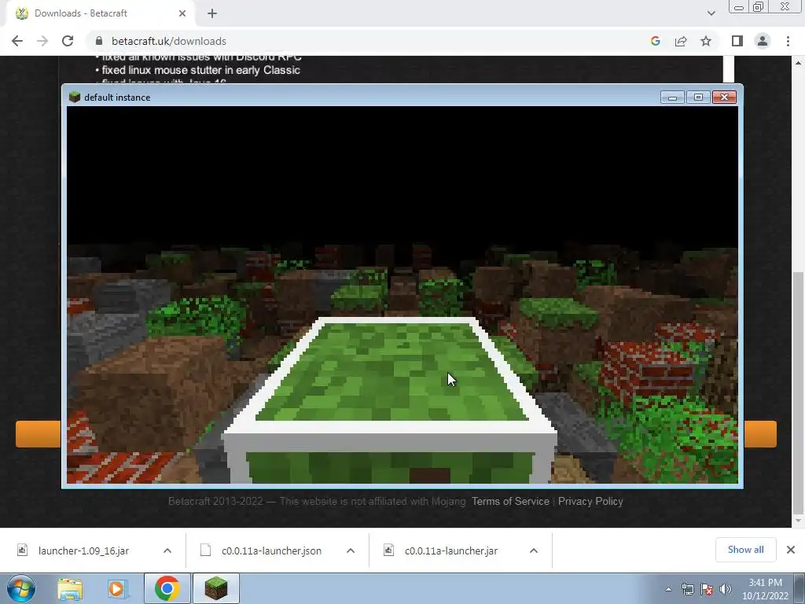Close the downloads bar
805x604 pixels.
(x=791, y=550)
